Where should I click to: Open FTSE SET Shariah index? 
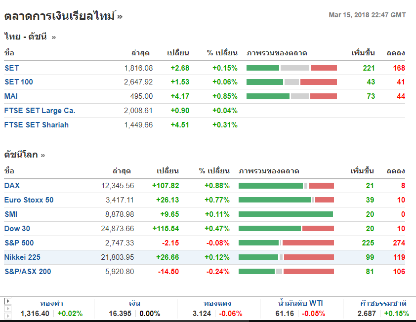click(37, 125)
